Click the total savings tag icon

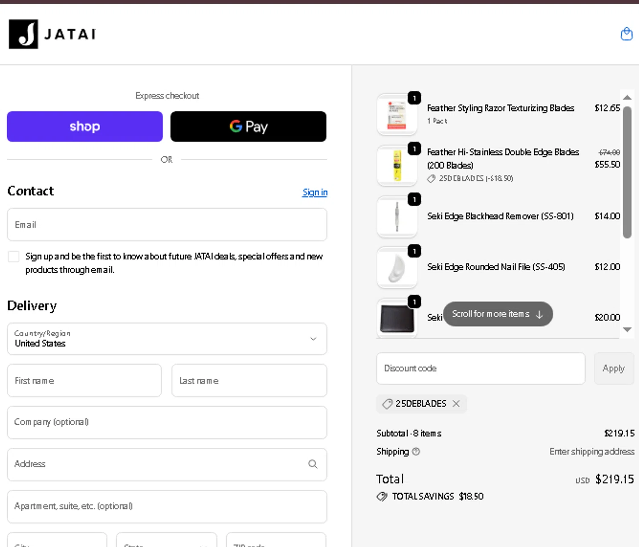coord(382,496)
